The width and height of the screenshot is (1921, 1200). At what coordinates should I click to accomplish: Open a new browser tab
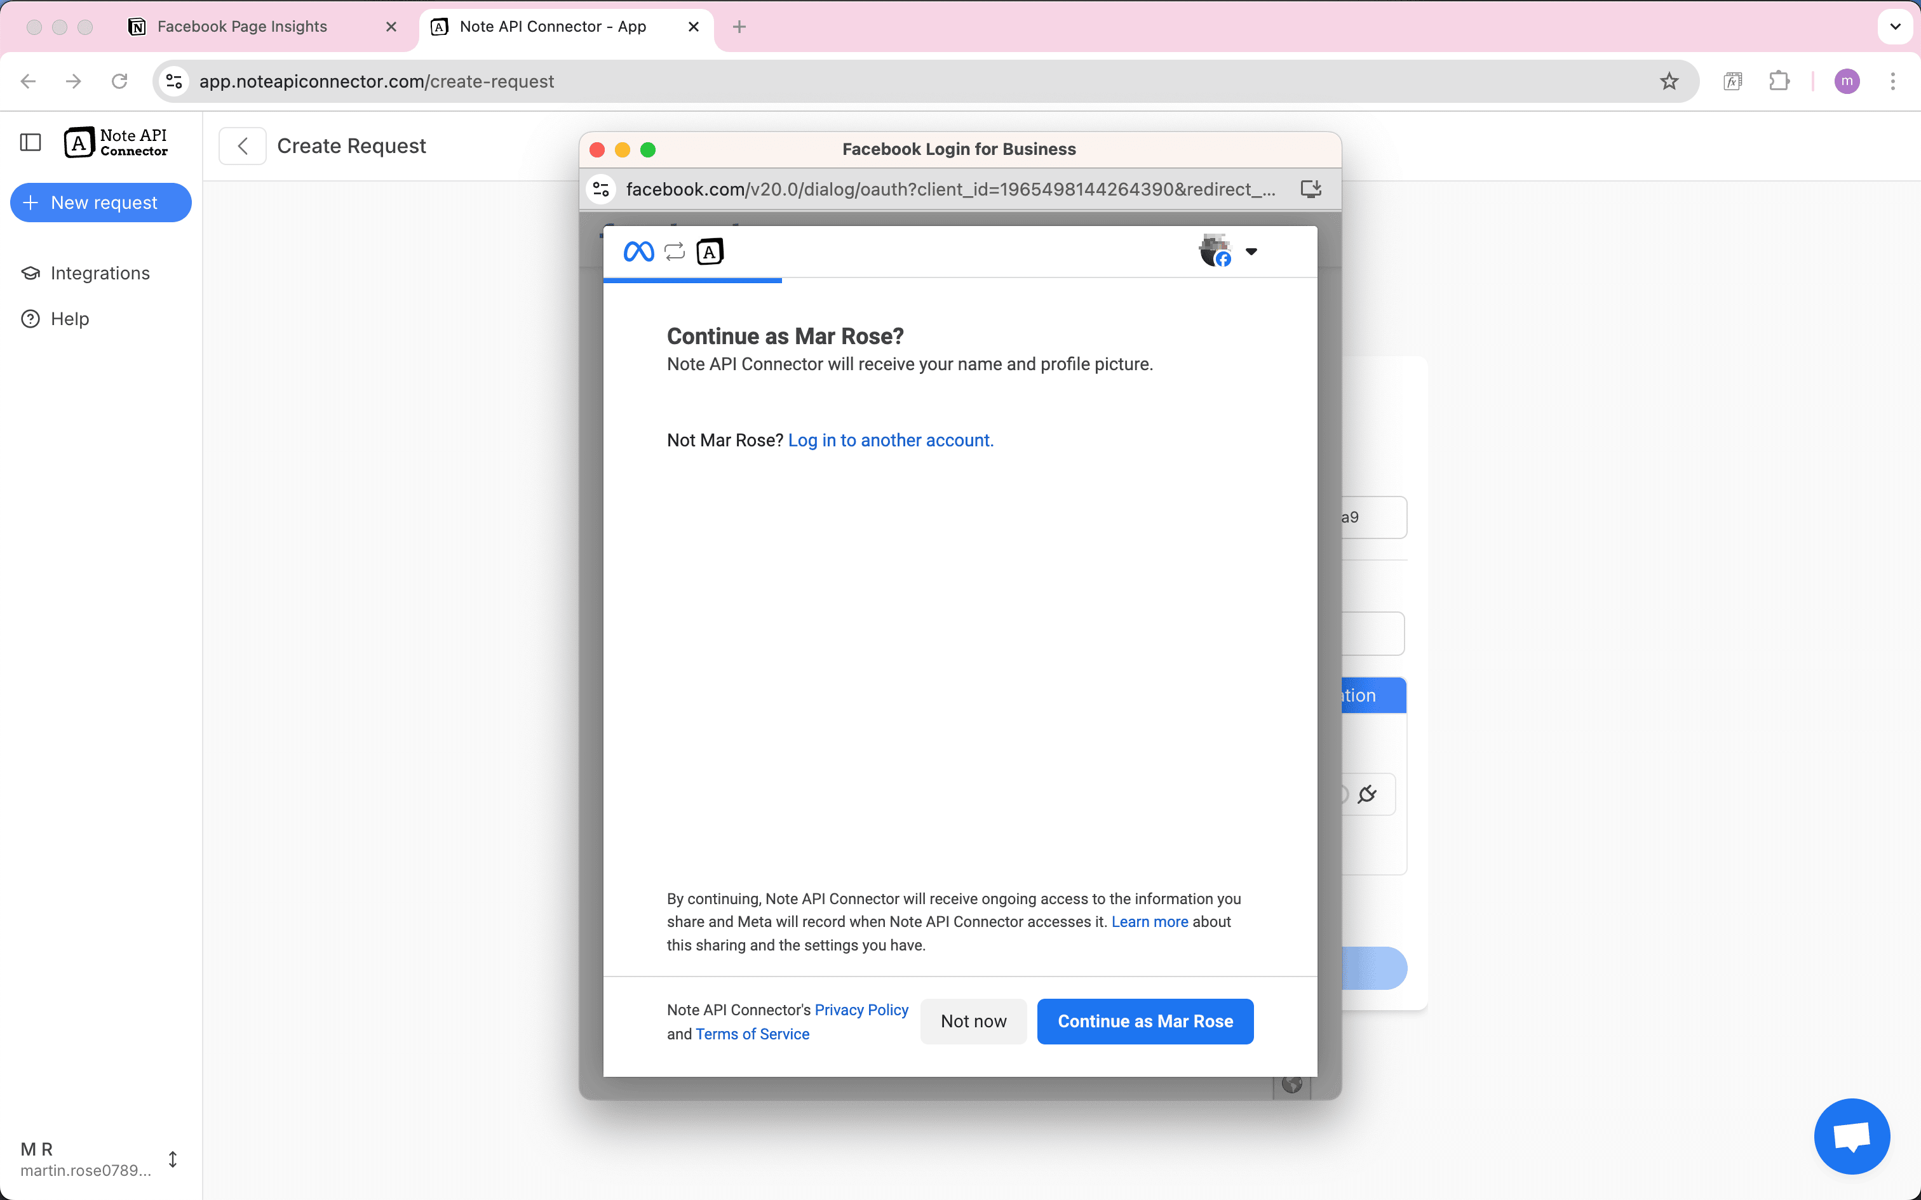pos(739,26)
